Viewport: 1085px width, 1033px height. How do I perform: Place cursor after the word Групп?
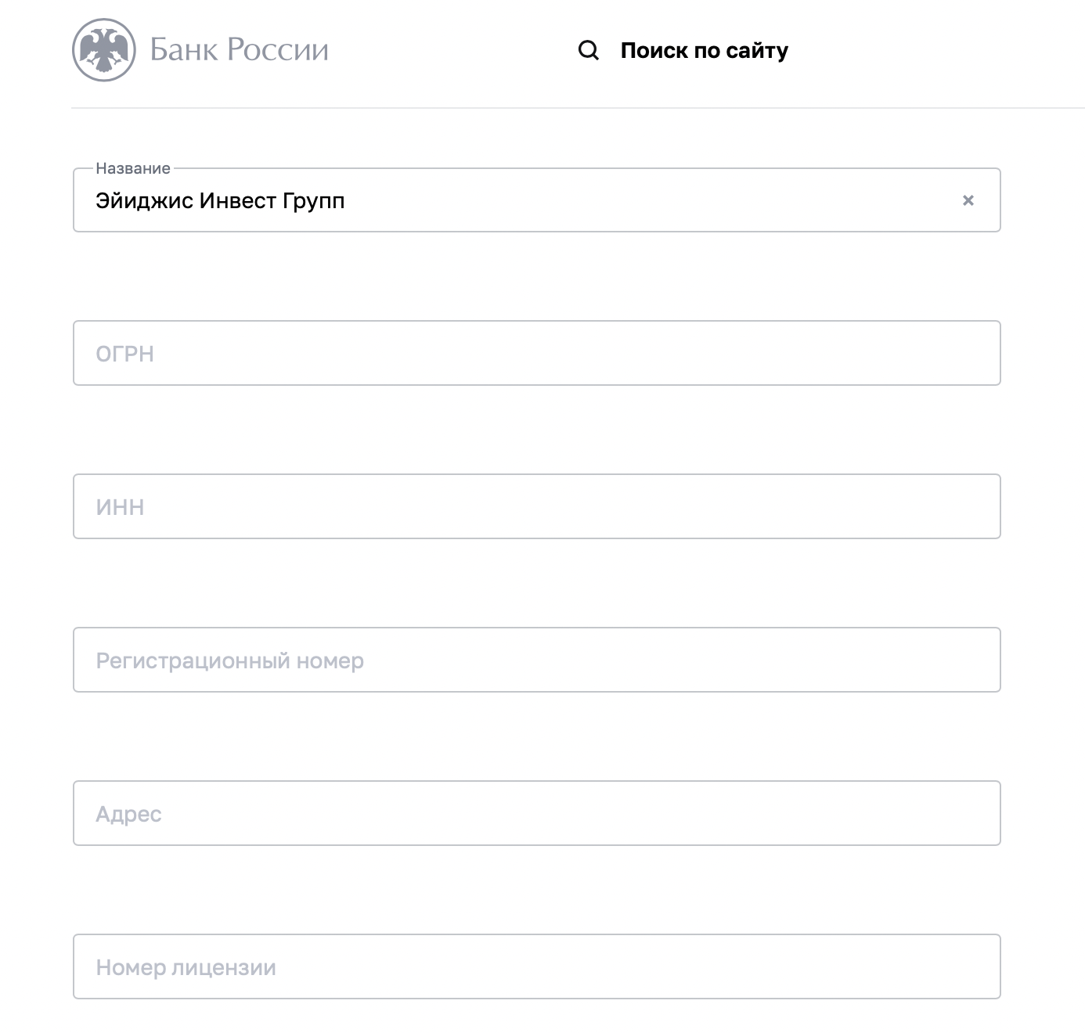346,201
